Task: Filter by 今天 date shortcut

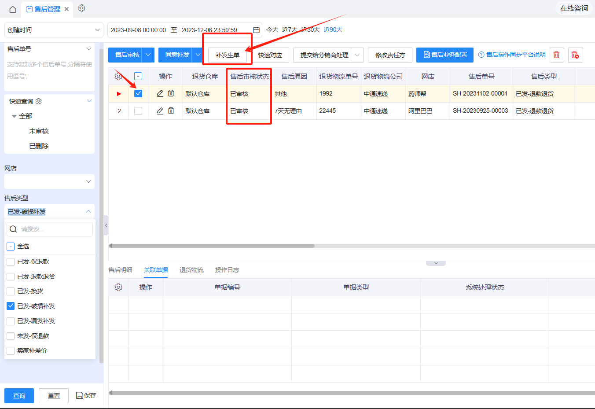Action: [272, 29]
